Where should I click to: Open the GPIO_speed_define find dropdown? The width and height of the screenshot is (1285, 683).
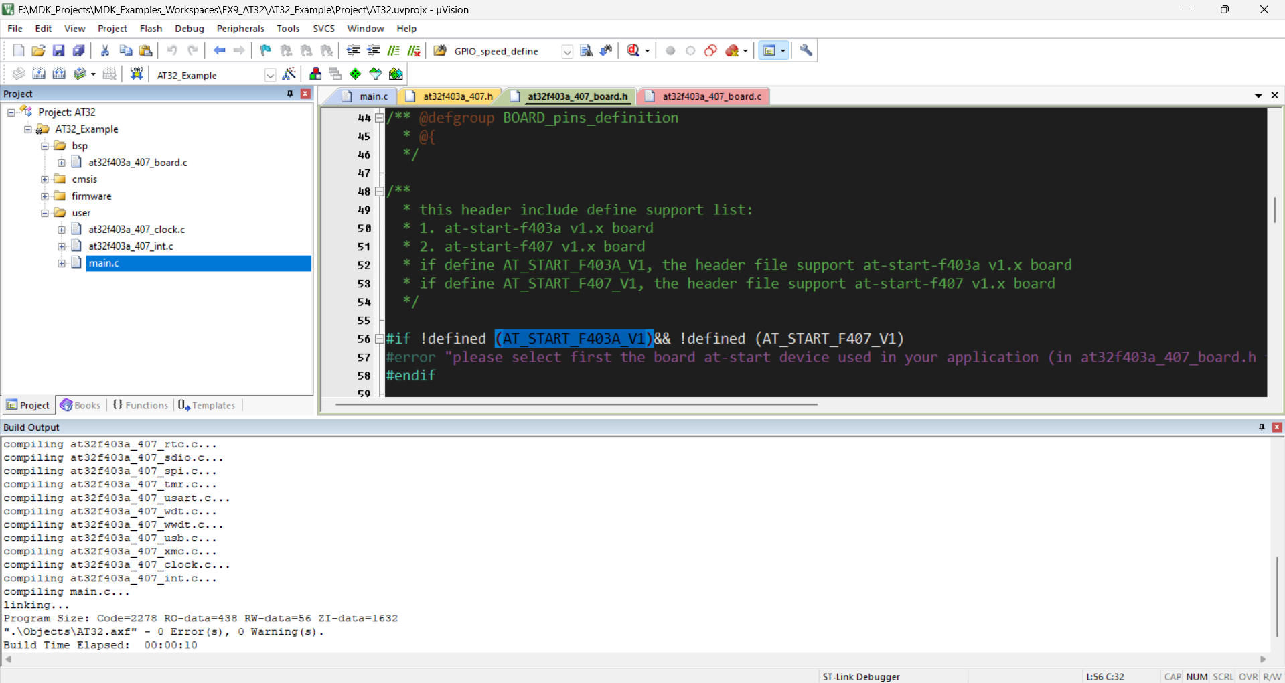(x=567, y=52)
